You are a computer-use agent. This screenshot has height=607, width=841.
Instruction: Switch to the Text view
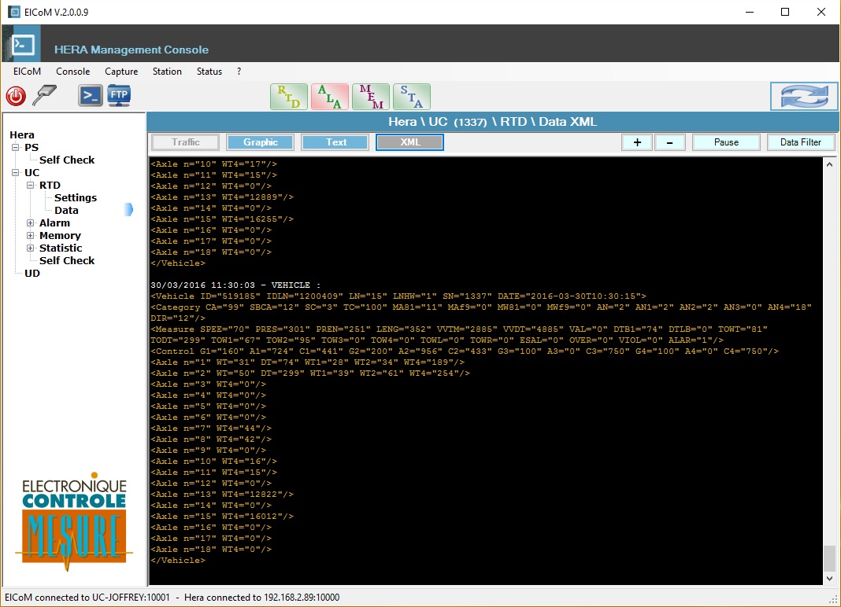point(335,142)
